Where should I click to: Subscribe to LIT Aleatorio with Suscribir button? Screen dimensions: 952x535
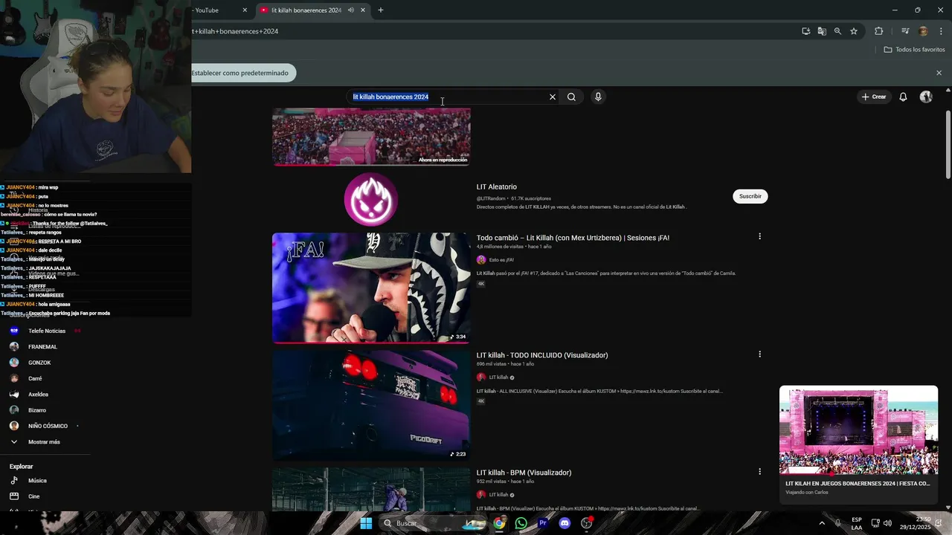click(x=750, y=196)
